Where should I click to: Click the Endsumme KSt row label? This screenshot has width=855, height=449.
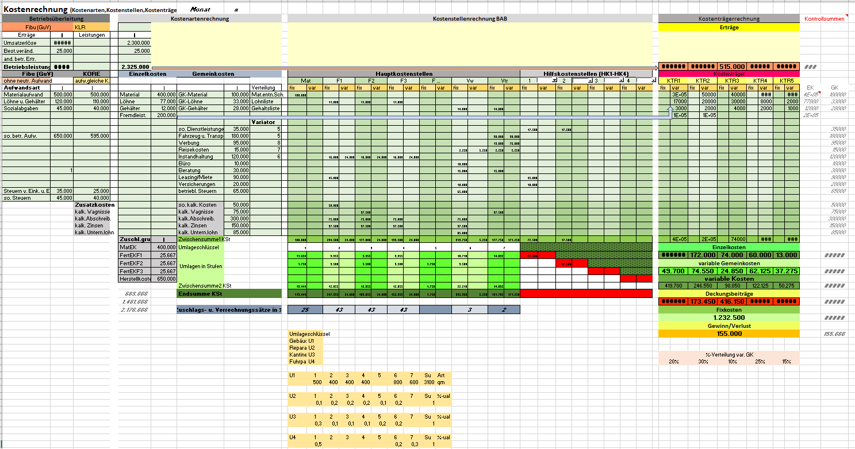tap(200, 294)
